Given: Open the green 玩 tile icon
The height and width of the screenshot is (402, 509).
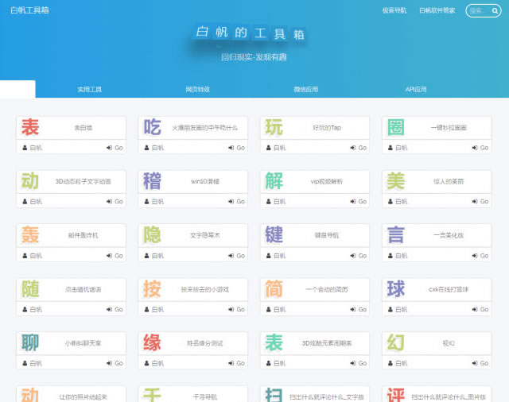Looking at the screenshot, I should (x=274, y=127).
